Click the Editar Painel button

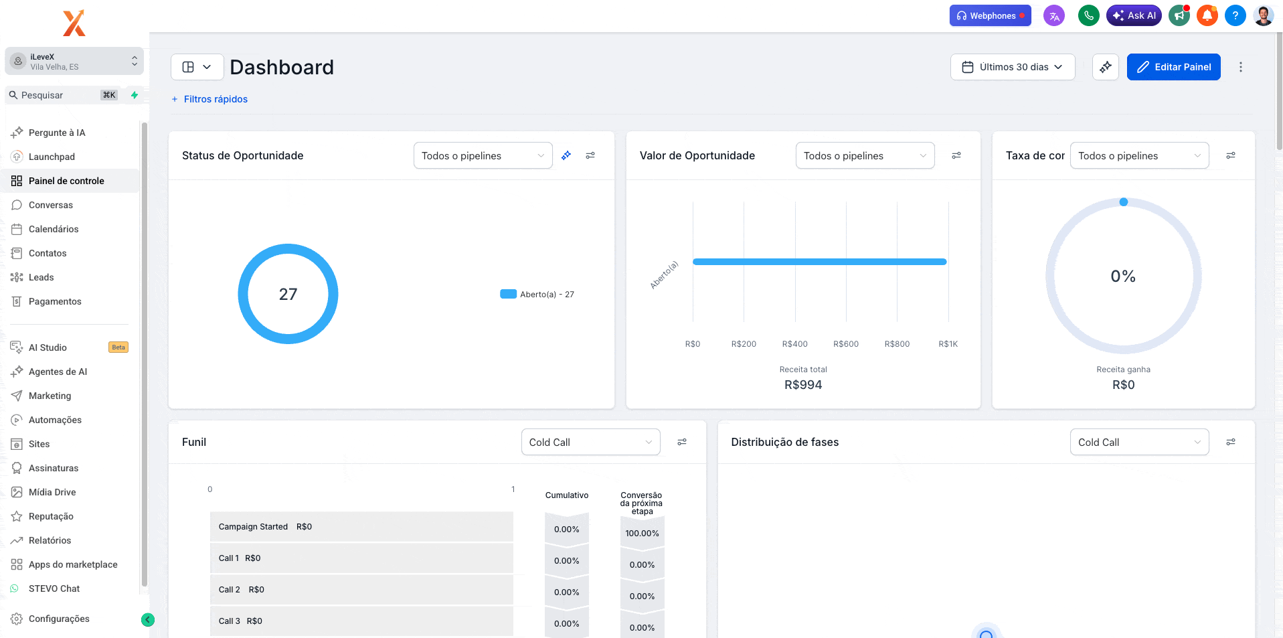[x=1174, y=67]
